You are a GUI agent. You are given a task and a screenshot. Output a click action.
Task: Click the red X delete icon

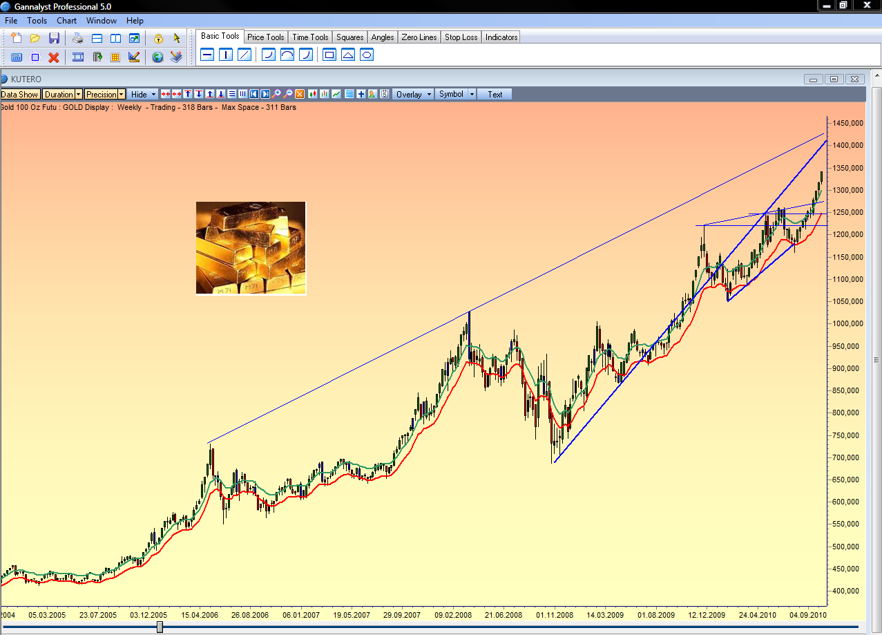click(x=53, y=57)
